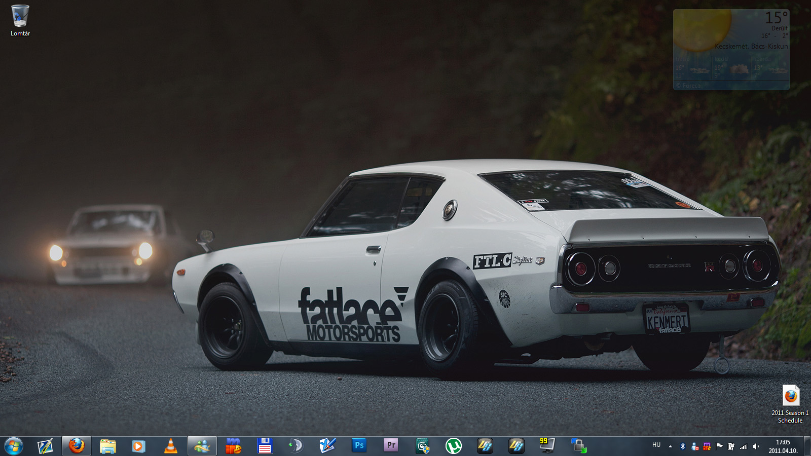The width and height of the screenshot is (811, 456).
Task: Click the szerda forecast in weather gadget
Action: tap(770, 67)
